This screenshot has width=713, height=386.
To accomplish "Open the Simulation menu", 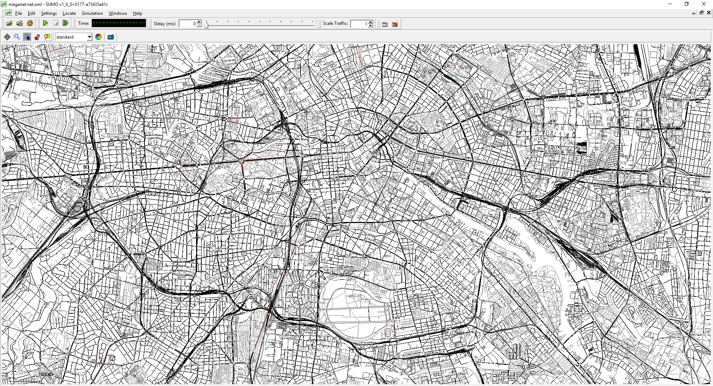I will (x=91, y=13).
